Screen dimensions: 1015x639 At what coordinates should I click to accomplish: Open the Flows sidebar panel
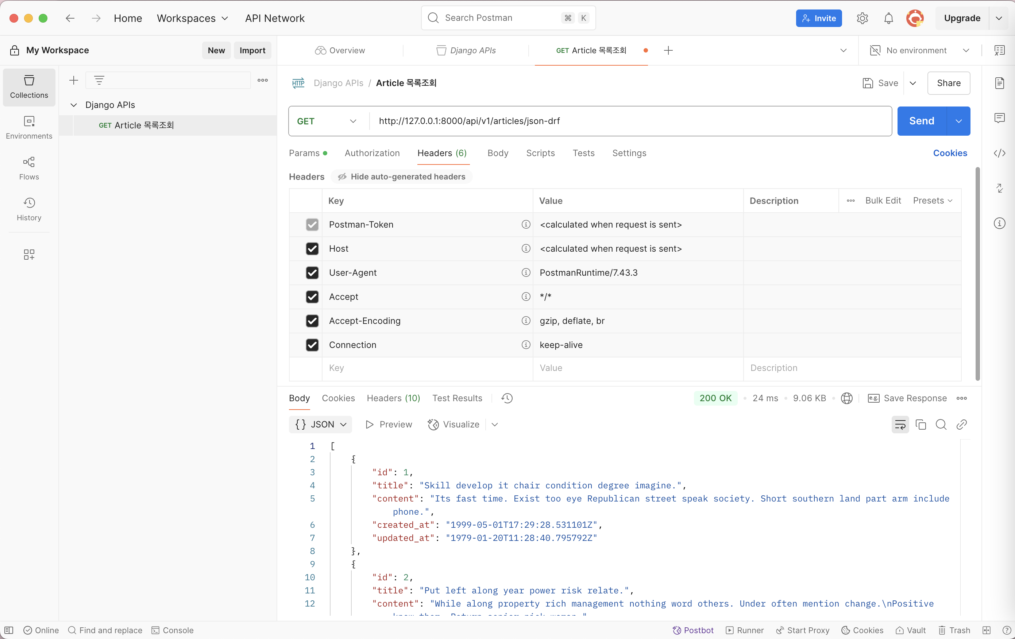pos(29,169)
